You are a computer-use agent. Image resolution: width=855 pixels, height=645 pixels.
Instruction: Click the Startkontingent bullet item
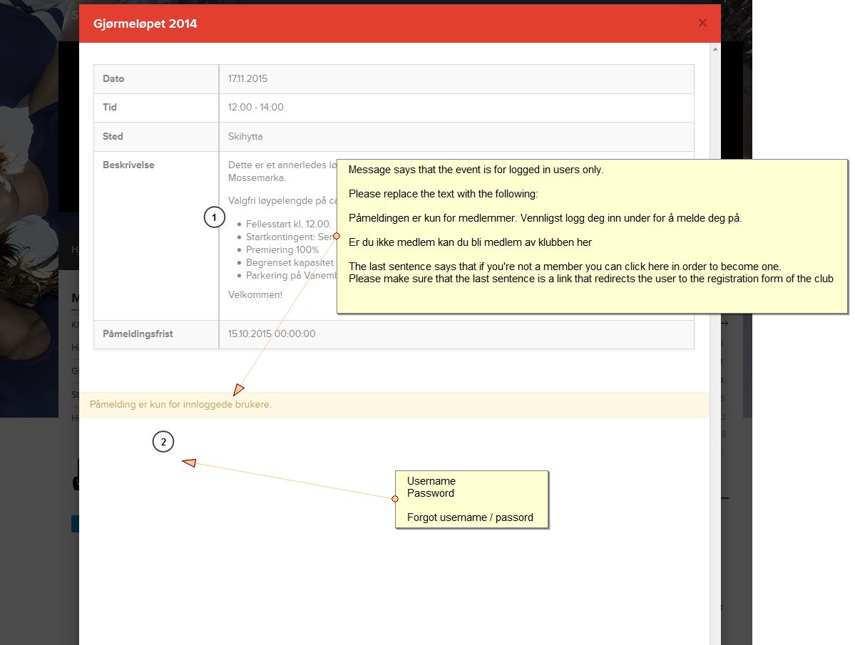coord(291,237)
